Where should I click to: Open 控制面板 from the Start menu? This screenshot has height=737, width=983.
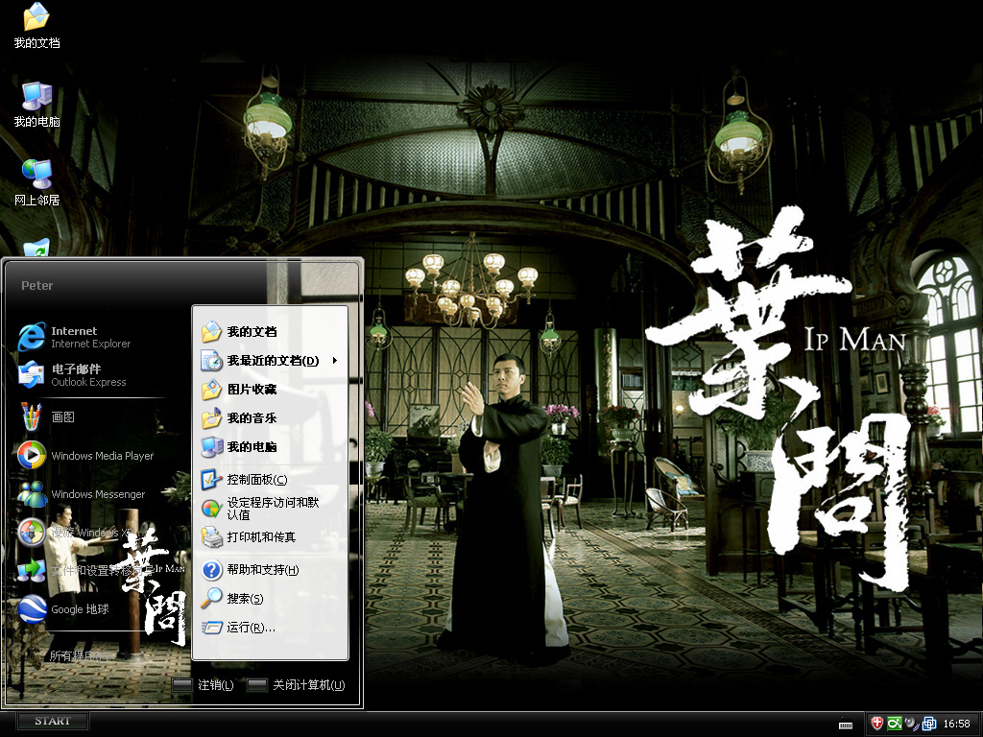[x=270, y=480]
